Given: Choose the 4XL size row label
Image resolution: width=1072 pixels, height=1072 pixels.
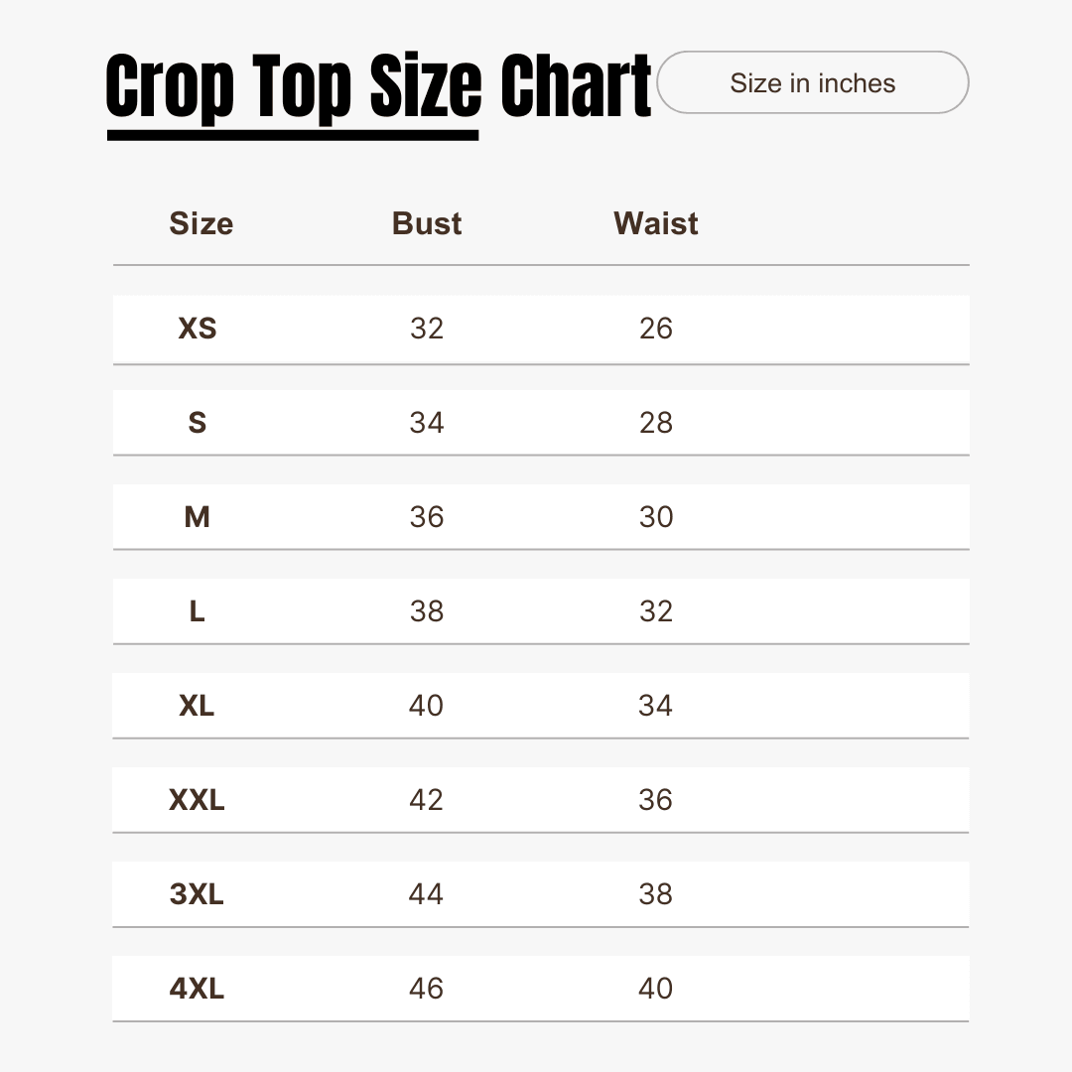Looking at the screenshot, I should point(198,989).
